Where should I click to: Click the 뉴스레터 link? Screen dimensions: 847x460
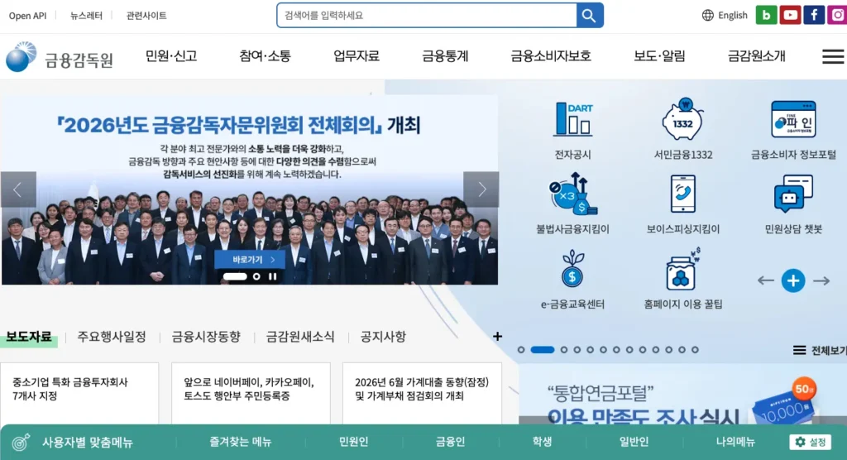coord(86,16)
